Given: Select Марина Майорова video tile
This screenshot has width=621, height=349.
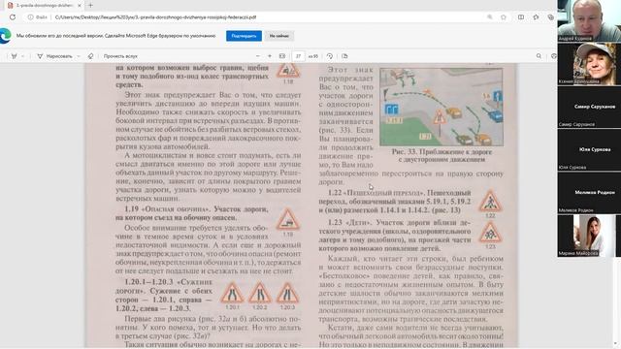Looking at the screenshot, I should pyautogui.click(x=589, y=236).
